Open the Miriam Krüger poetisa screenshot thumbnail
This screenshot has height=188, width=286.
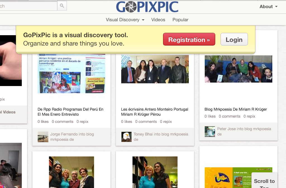click(71, 73)
